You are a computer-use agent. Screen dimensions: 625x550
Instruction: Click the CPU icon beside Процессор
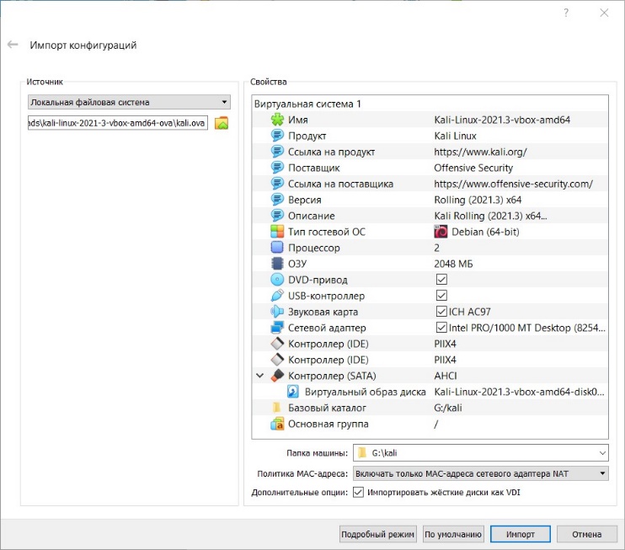tap(277, 248)
